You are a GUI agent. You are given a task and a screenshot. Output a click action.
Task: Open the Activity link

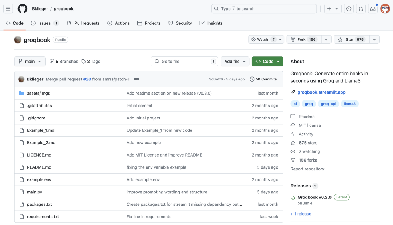point(302,134)
